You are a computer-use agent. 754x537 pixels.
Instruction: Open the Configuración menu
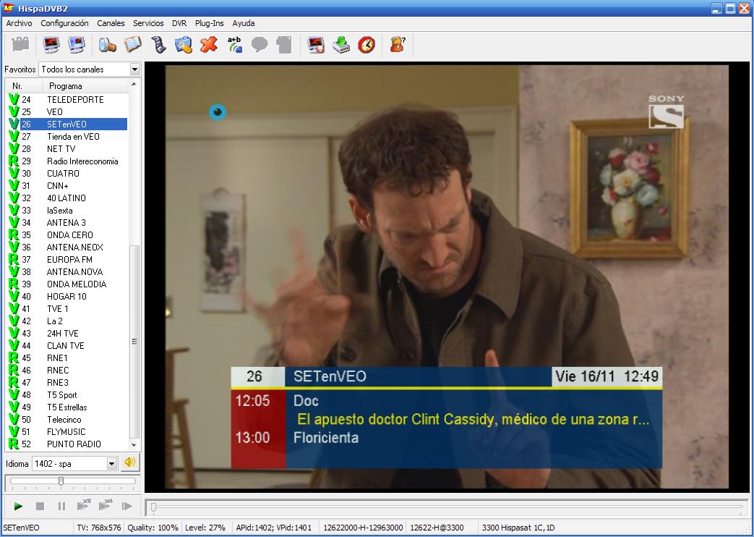(x=64, y=23)
